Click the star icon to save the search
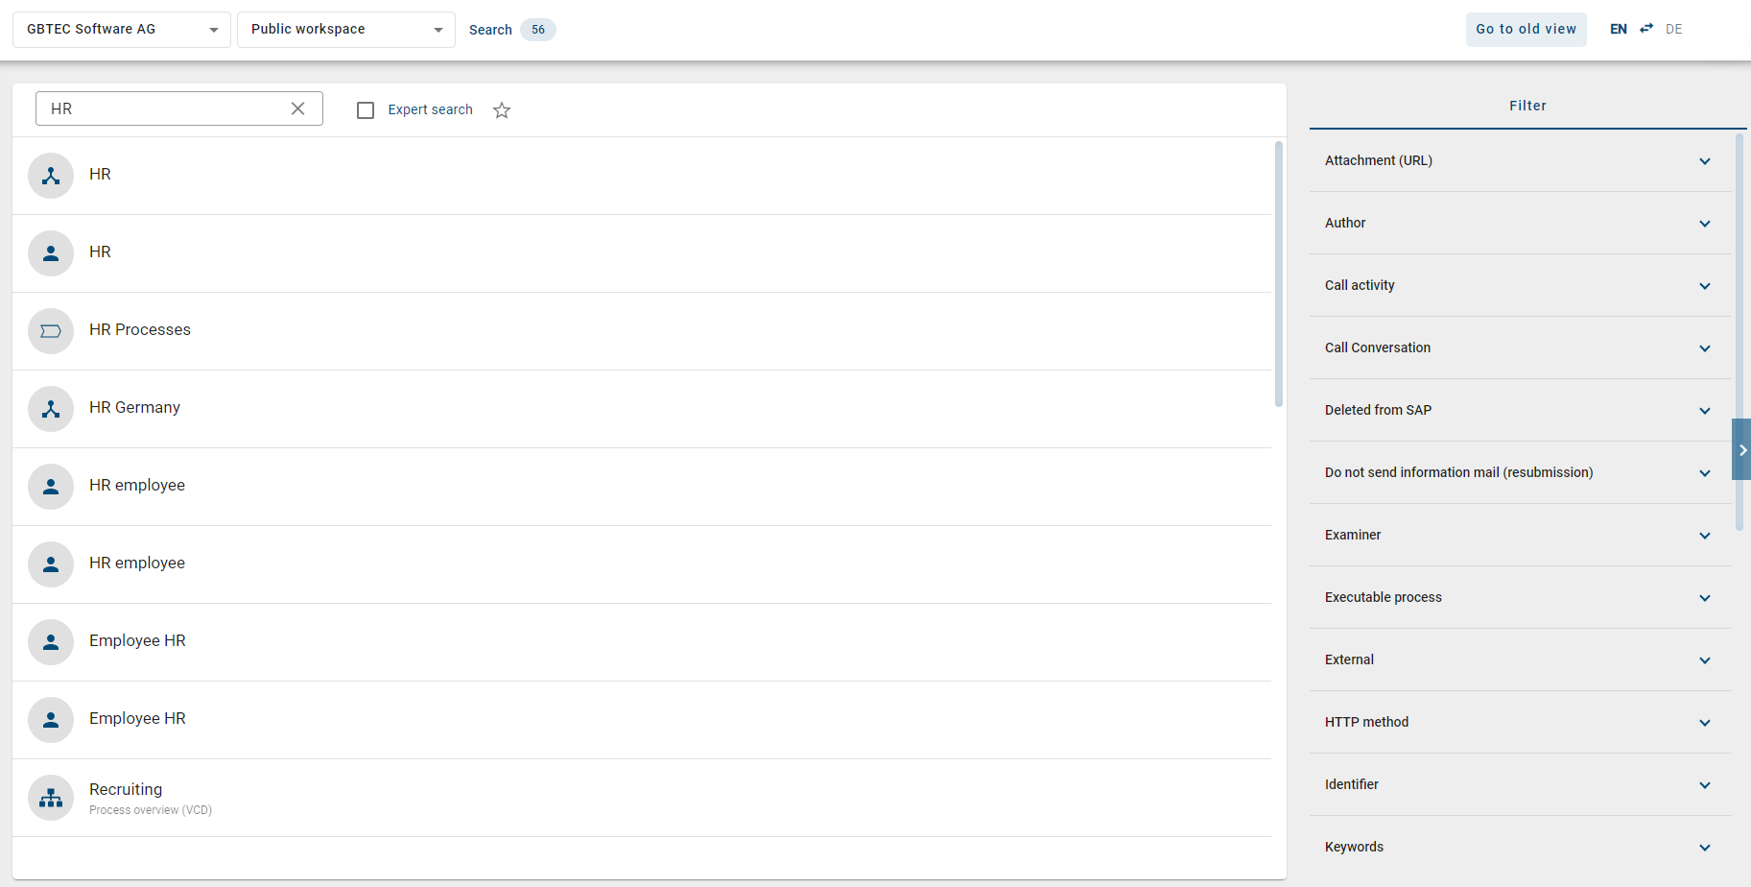This screenshot has width=1751, height=887. 501,110
